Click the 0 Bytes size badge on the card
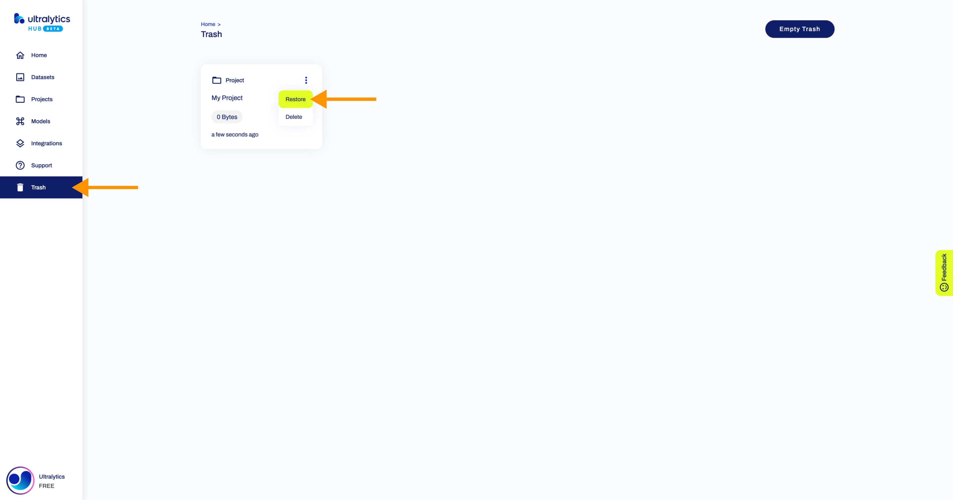 [x=227, y=116]
